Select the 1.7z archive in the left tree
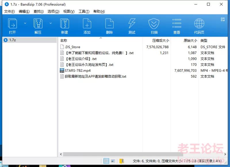Viewport: 230px width, 167px height. tap(30, 40)
